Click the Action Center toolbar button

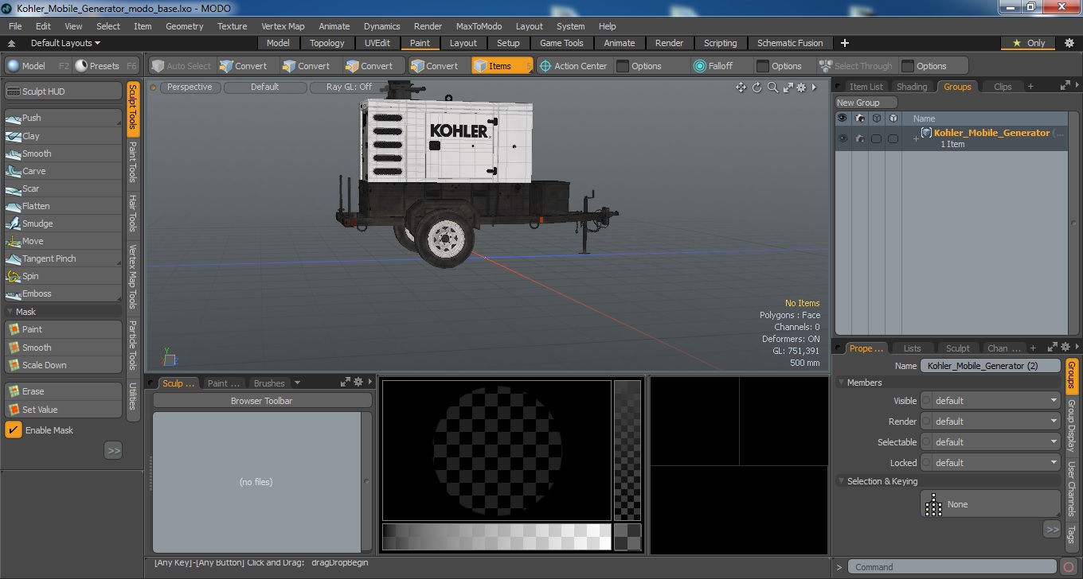pyautogui.click(x=574, y=66)
